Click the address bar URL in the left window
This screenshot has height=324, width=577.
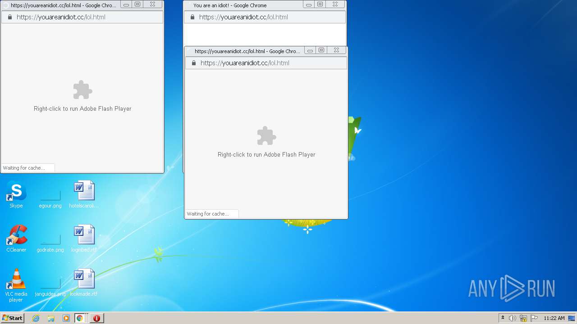(61, 17)
